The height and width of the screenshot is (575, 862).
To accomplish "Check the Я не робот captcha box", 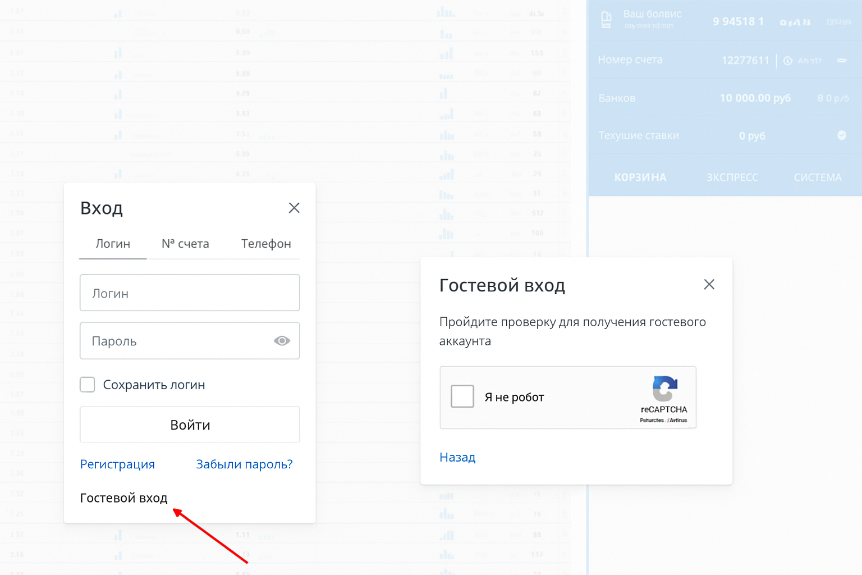I will (462, 396).
